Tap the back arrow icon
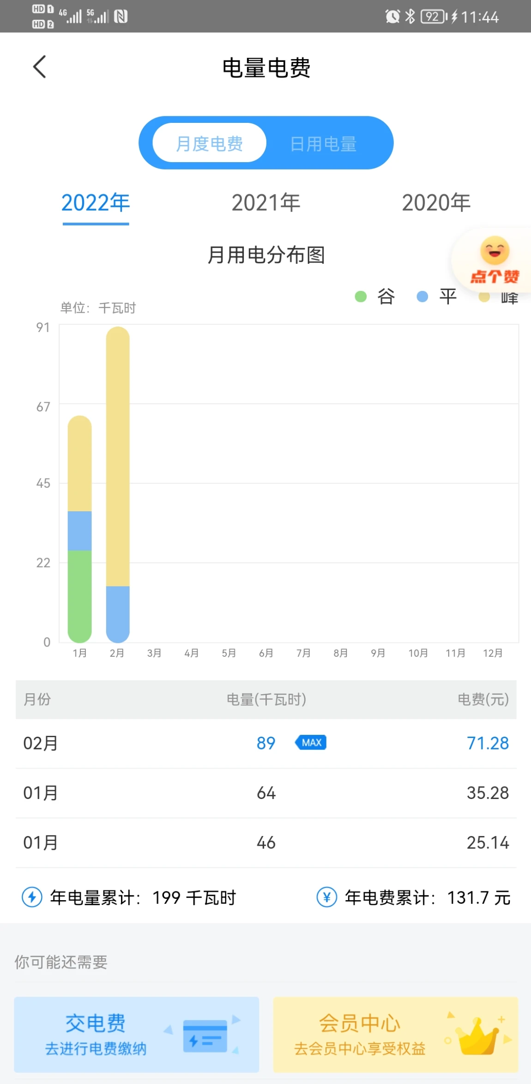 [x=40, y=67]
